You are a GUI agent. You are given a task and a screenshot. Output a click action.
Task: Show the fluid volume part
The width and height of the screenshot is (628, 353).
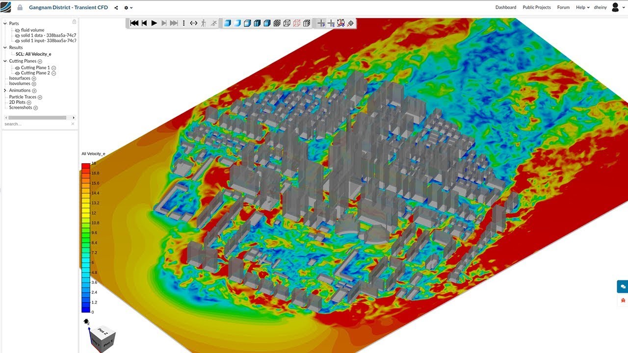click(x=18, y=30)
